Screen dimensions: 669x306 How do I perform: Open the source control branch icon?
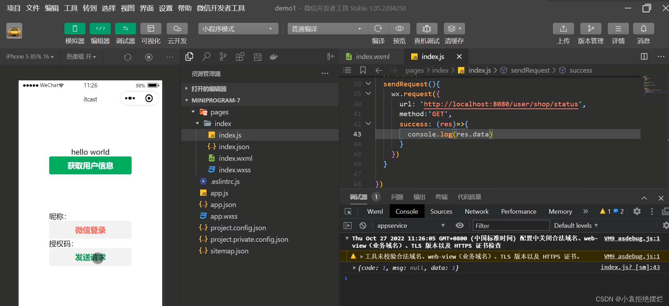(x=223, y=56)
